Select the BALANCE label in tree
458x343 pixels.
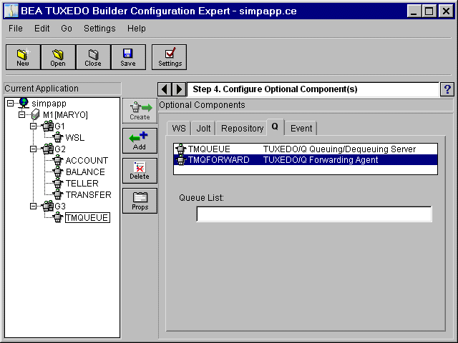pos(85,171)
